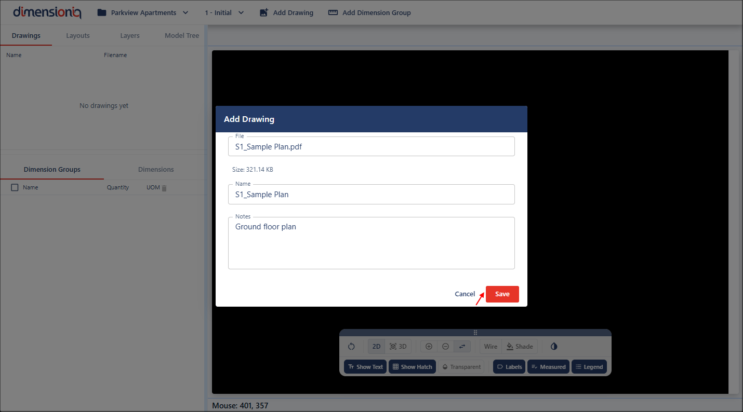The image size is (743, 412).
Task: Switch the viewer to 3D mode
Action: [398, 347]
